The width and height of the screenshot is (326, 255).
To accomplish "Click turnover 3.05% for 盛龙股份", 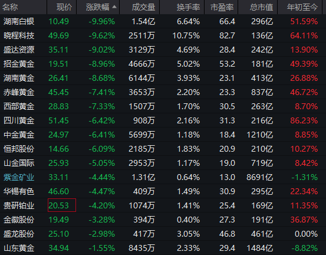I will (189, 234).
